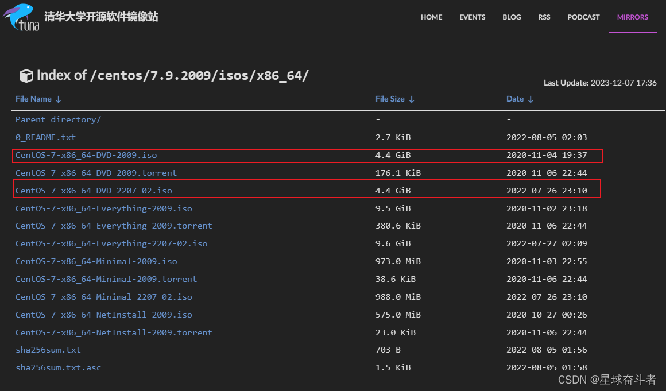Click the 973.0 MiB size cell
Viewport: 666px width, 391px height.
[x=398, y=261]
